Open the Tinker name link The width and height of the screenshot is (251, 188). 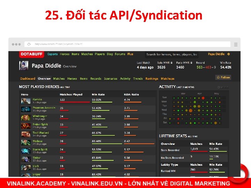pyautogui.click(x=37, y=158)
